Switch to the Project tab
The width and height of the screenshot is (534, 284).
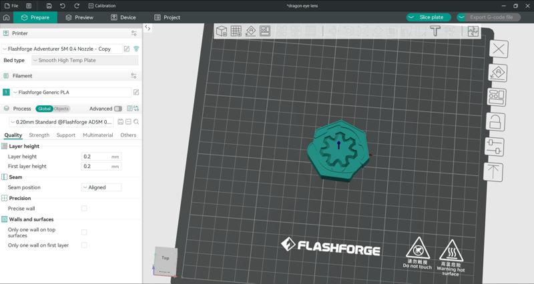pos(168,17)
